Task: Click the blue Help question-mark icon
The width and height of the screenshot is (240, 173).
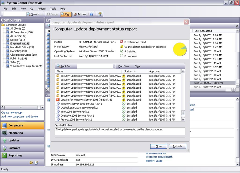Action: pos(92,14)
